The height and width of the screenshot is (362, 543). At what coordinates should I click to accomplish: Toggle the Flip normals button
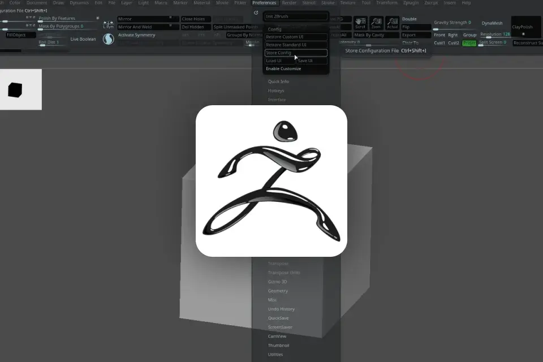point(416,27)
